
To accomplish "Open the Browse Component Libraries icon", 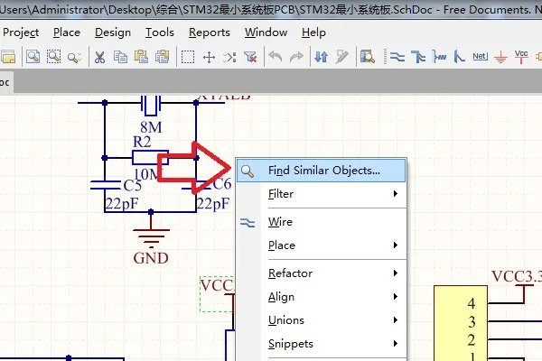I will click(367, 57).
